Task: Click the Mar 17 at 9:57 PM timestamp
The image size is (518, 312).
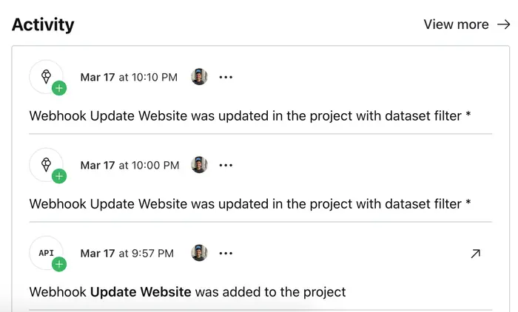Action: click(x=127, y=253)
